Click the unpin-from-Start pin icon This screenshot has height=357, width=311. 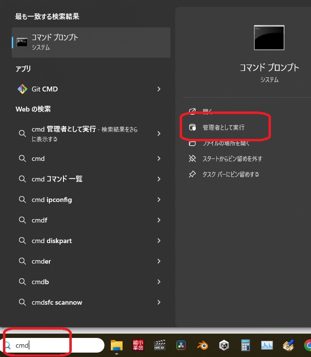[x=192, y=158]
